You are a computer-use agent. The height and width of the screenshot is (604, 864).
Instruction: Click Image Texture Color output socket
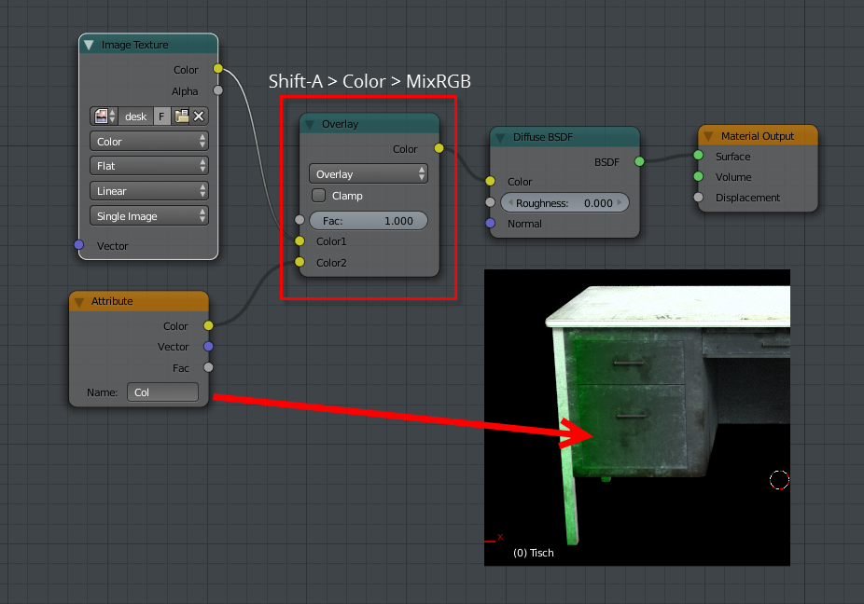click(218, 69)
